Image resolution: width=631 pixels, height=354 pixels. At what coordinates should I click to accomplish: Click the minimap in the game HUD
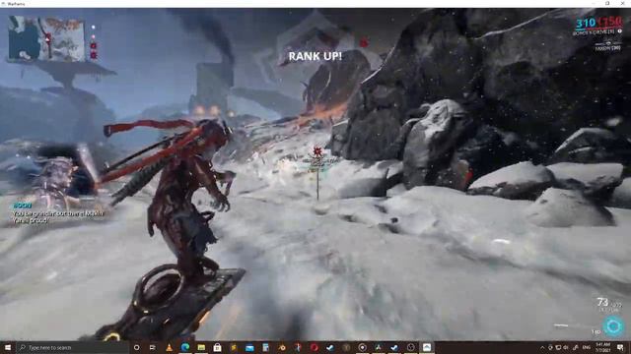coord(46,38)
